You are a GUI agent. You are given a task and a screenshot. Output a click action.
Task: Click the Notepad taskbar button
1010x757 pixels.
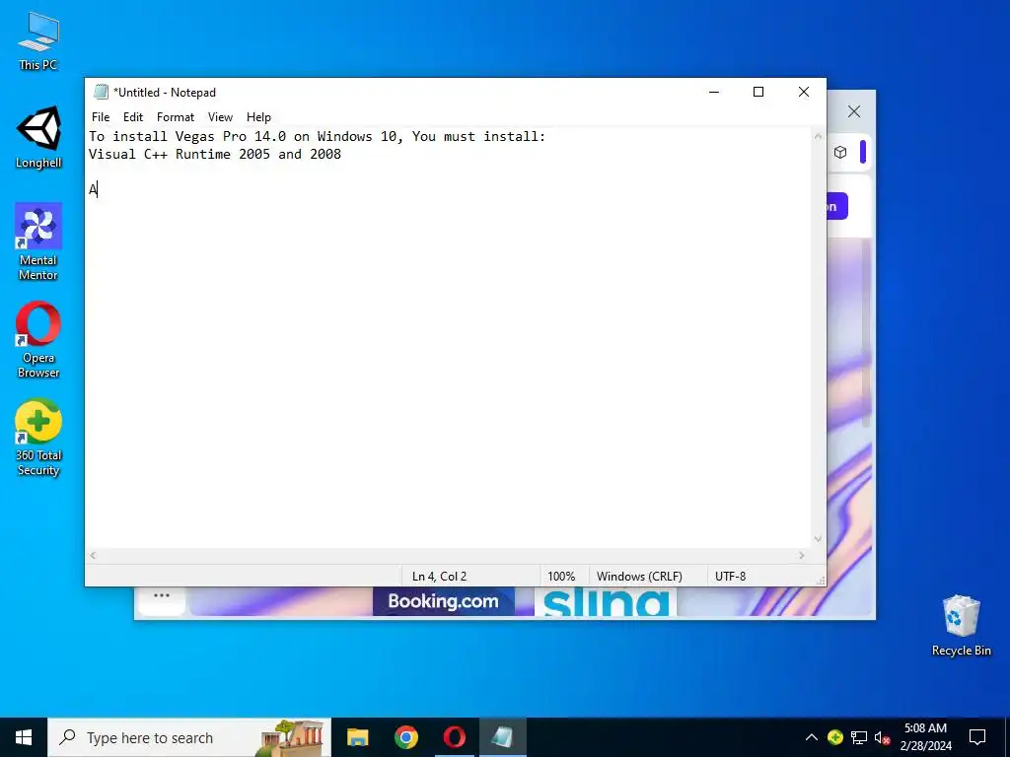(x=502, y=737)
